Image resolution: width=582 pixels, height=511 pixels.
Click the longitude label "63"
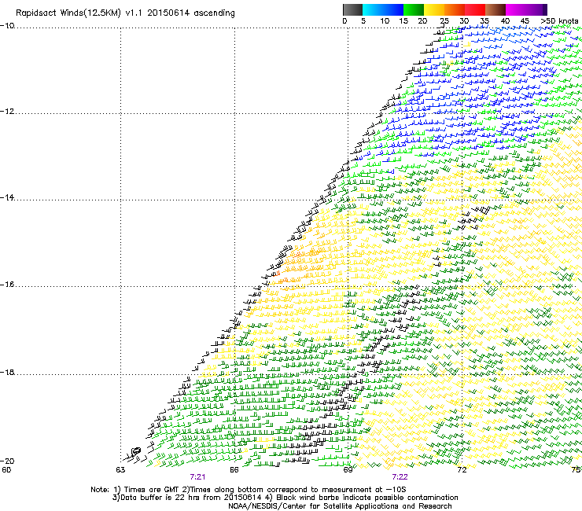(120, 470)
